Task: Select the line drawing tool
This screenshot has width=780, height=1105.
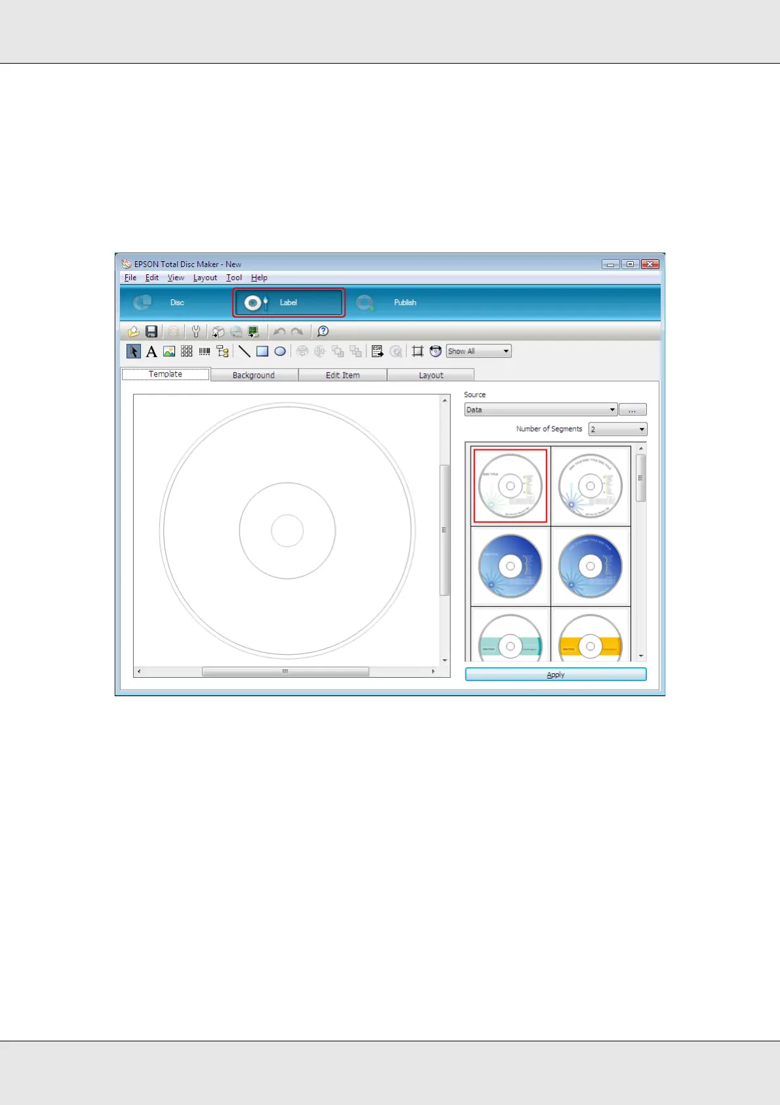Action: point(244,351)
